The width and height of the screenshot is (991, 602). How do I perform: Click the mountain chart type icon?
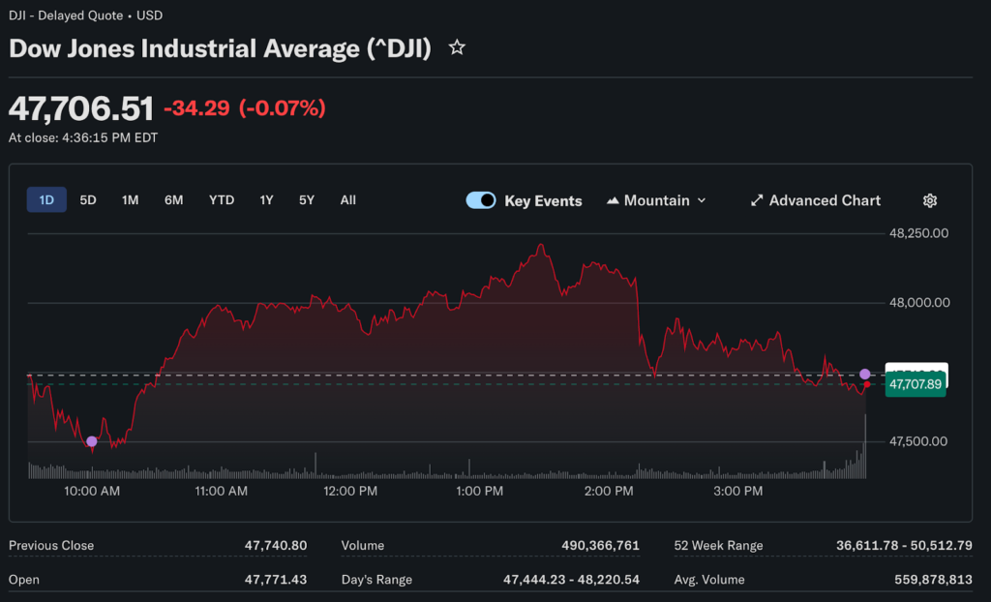tap(613, 200)
